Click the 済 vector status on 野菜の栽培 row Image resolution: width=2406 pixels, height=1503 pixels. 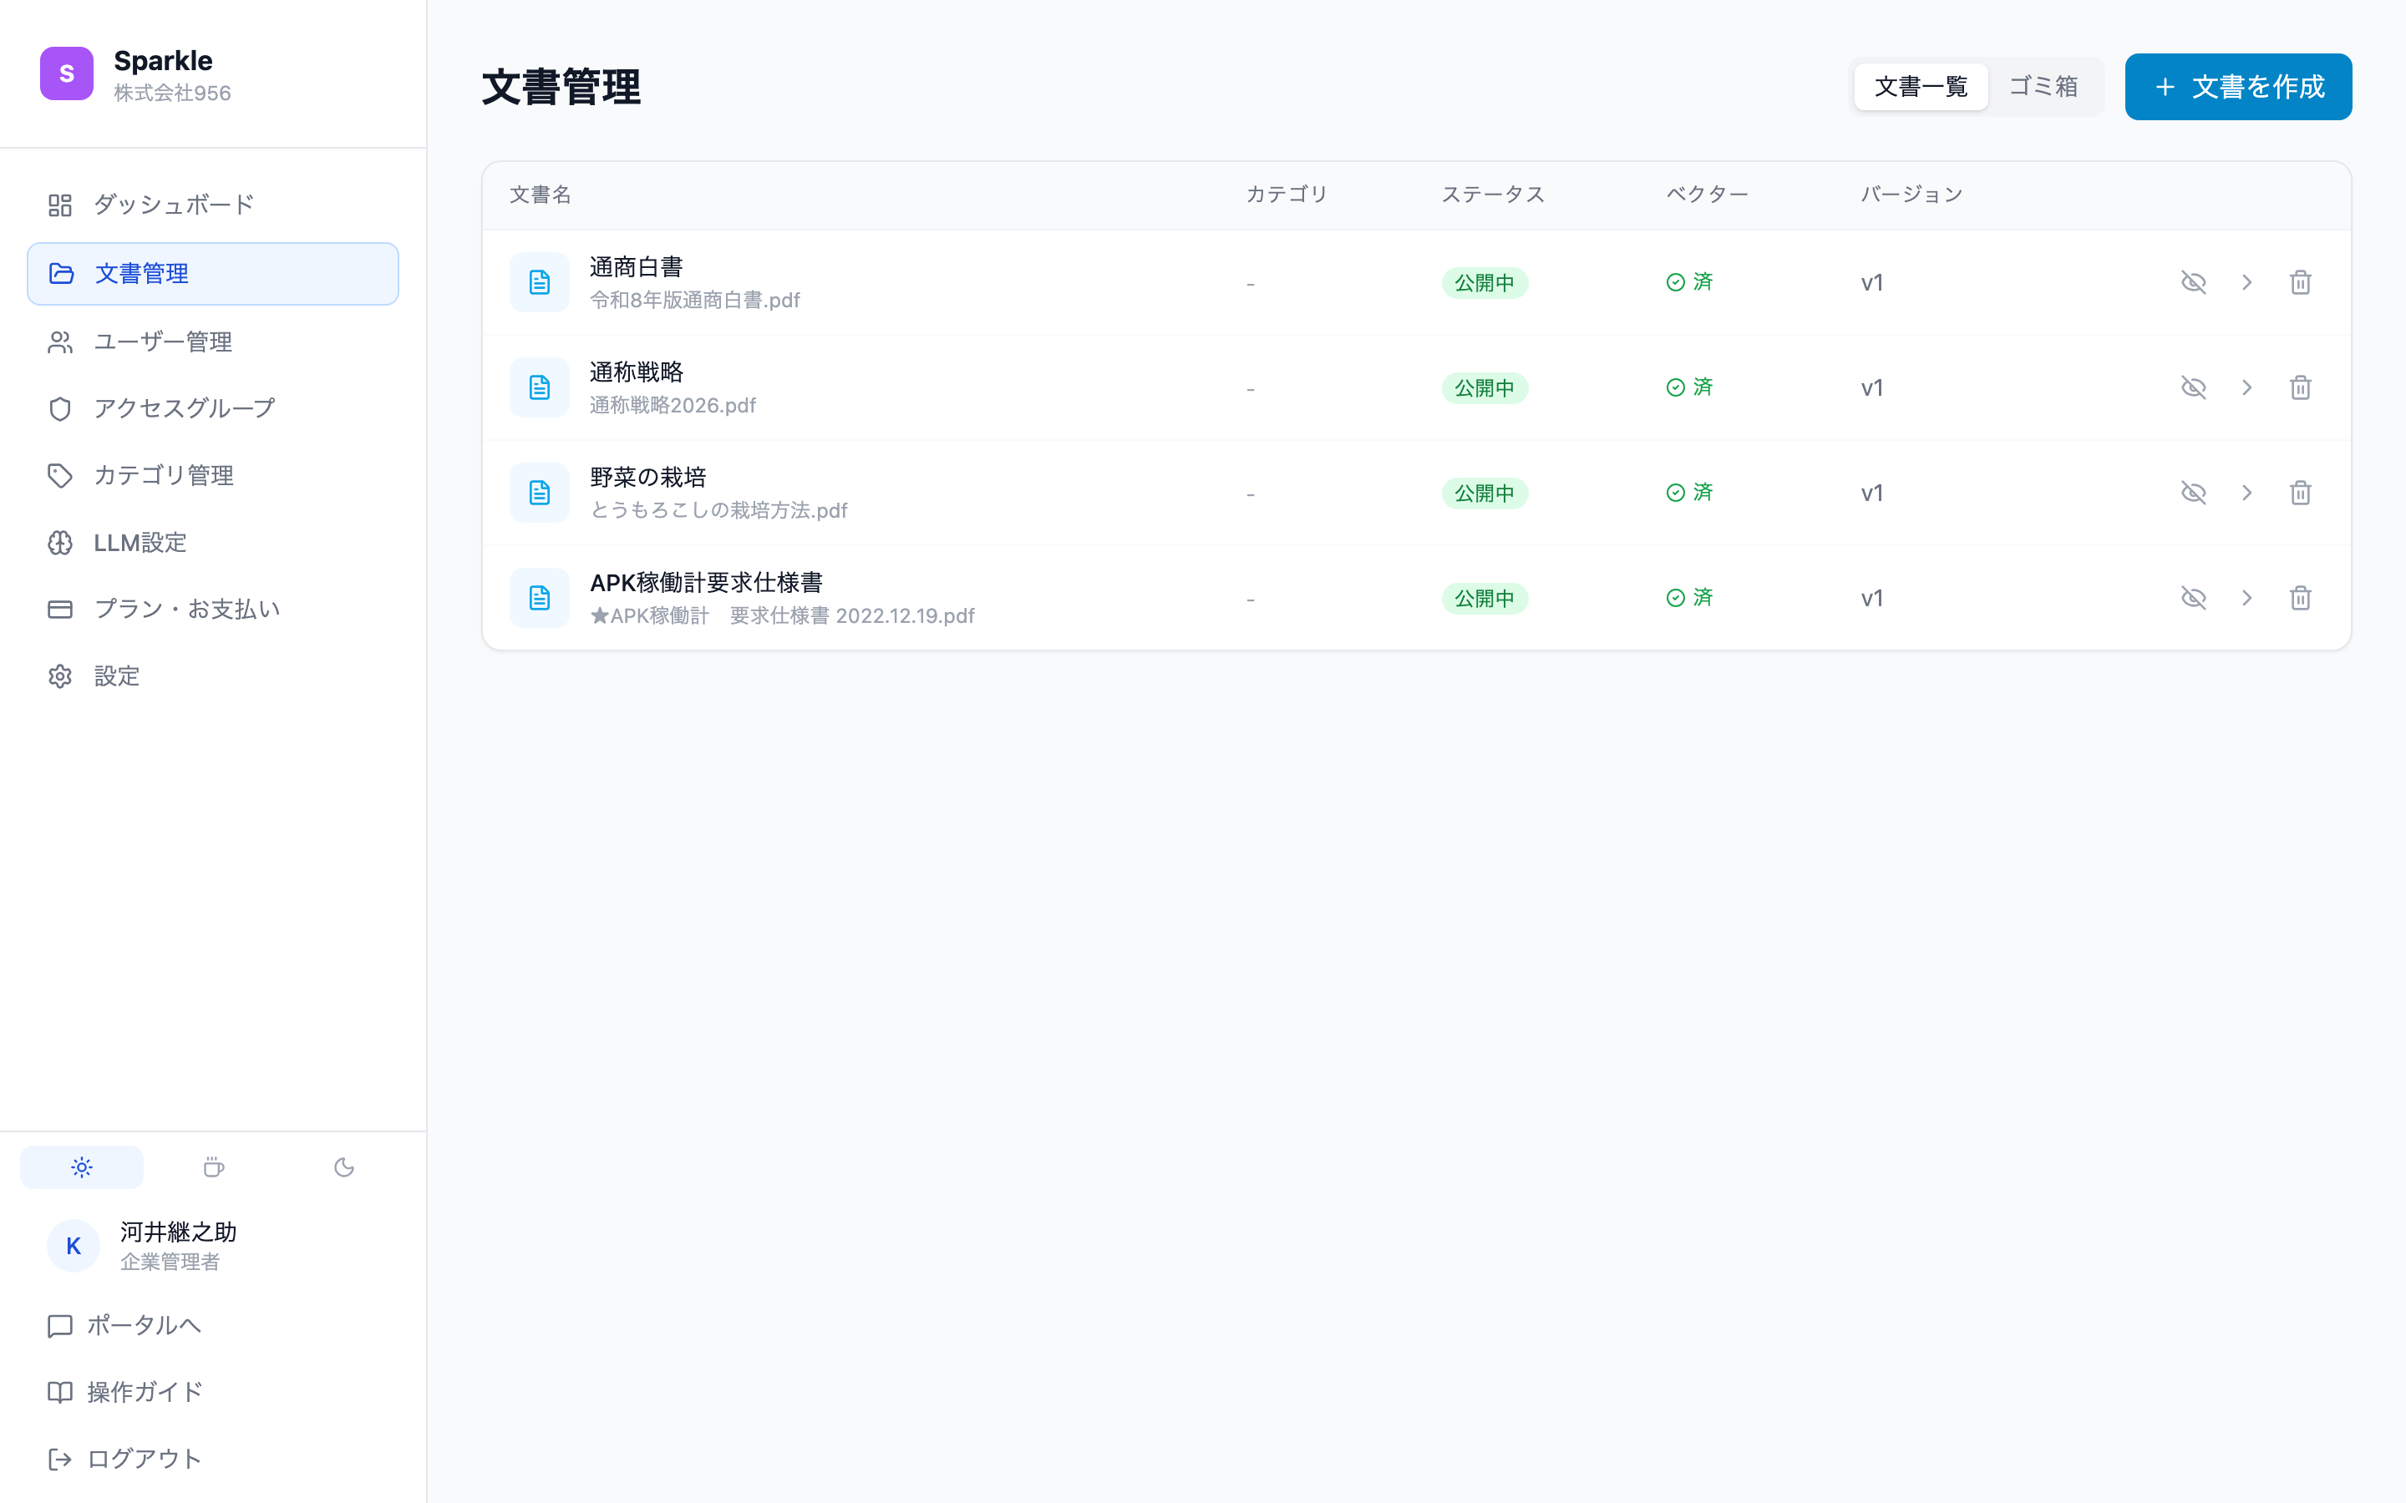(1689, 493)
